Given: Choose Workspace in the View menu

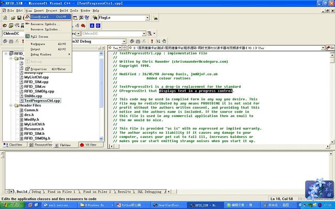Looking at the screenshot, I should (48, 44).
